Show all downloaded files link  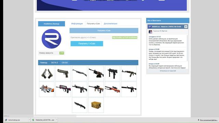[x=209, y=120]
